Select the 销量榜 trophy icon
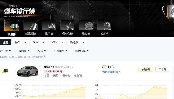Image resolution: width=174 pixels, height=99 pixels. click(12, 25)
